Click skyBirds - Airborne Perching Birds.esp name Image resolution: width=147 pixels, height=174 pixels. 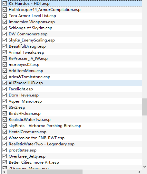[x=45, y=126]
